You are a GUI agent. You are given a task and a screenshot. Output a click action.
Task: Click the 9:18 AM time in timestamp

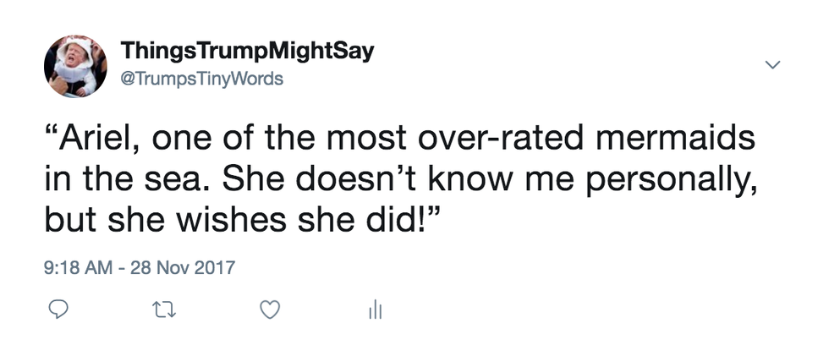click(x=77, y=269)
